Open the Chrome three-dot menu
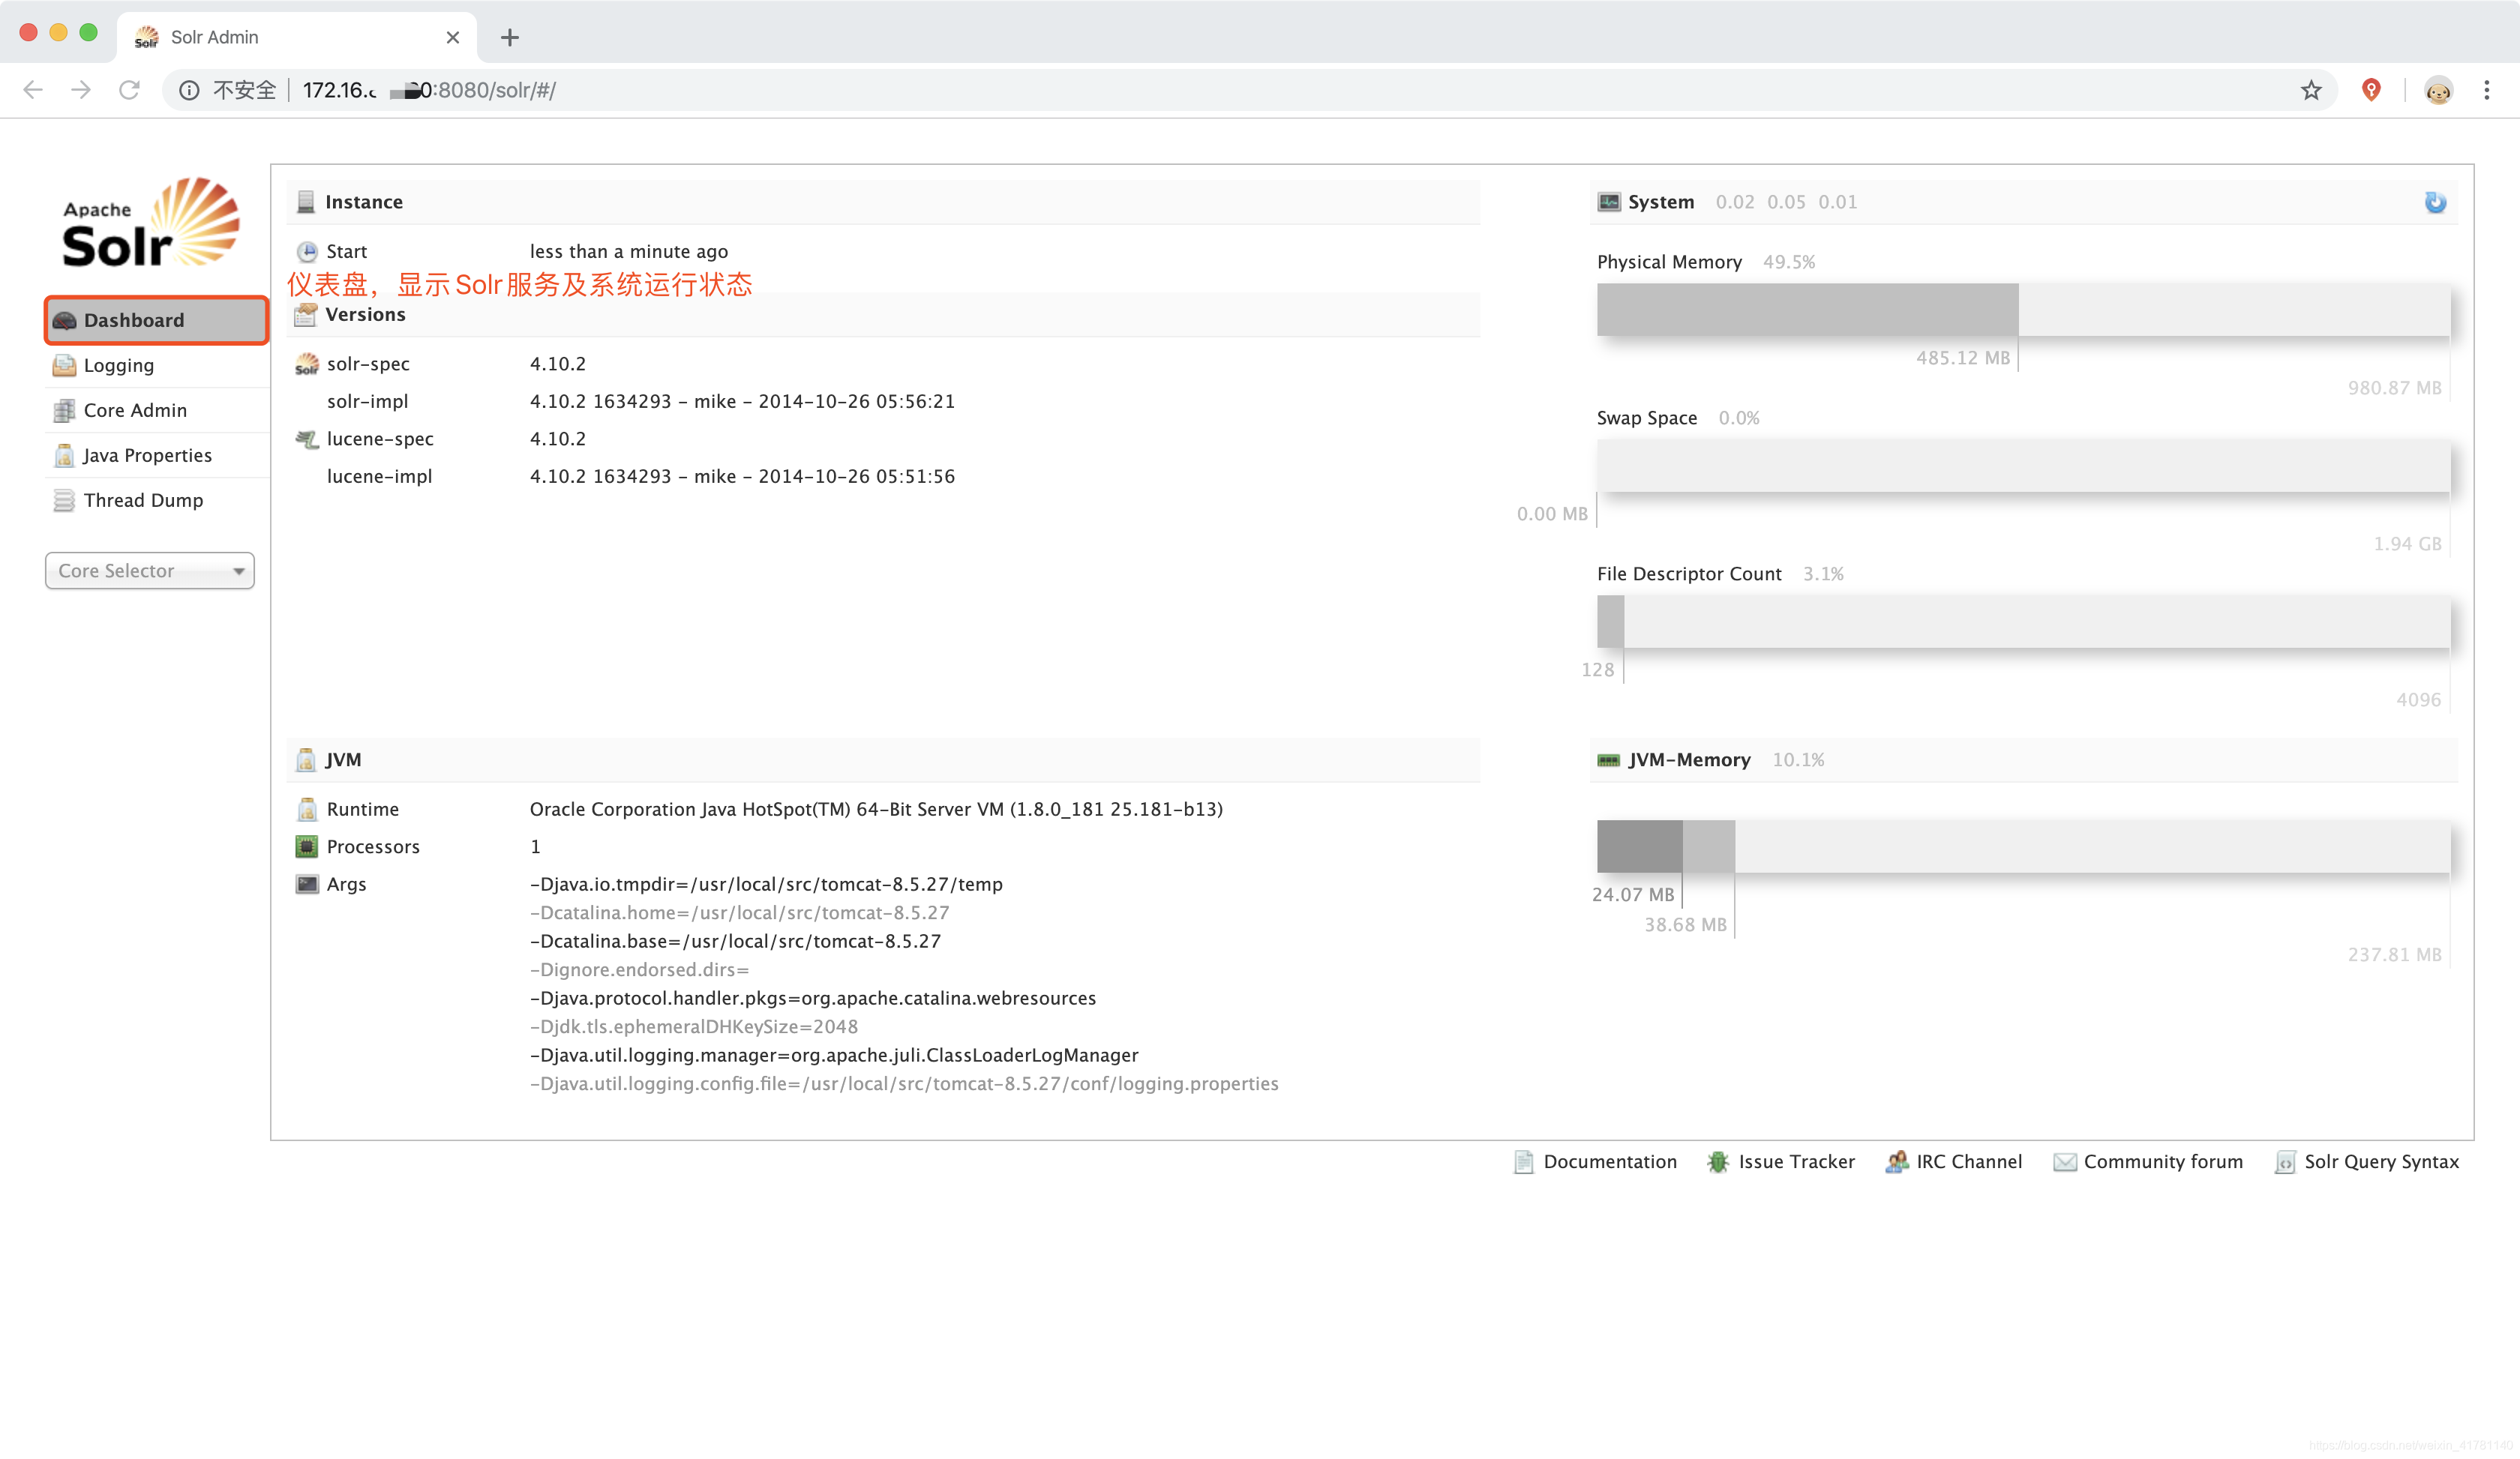This screenshot has width=2520, height=1459. [2487, 90]
